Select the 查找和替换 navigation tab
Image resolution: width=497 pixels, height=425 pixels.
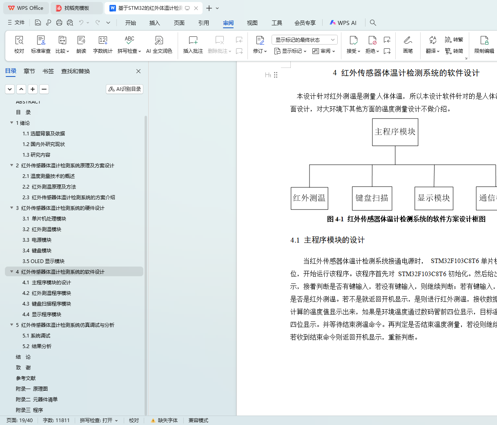(76, 71)
